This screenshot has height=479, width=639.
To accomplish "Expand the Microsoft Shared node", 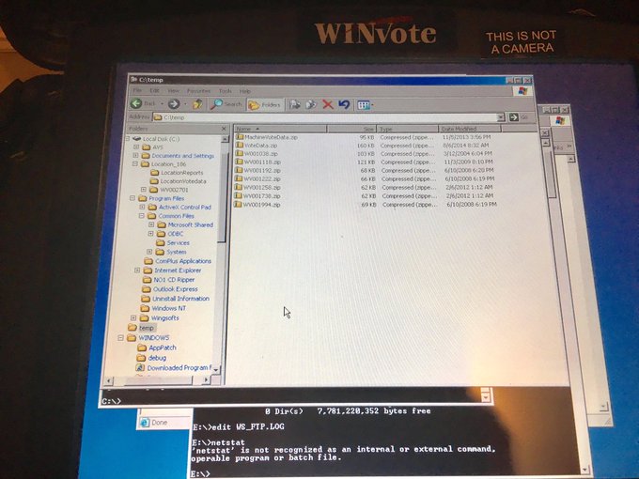I will pos(151,224).
